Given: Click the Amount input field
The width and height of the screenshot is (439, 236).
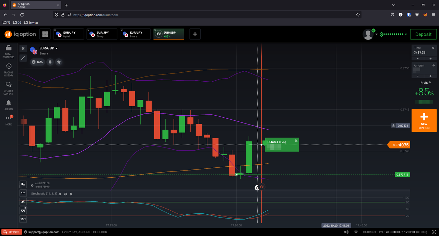Looking at the screenshot, I should point(424,70).
